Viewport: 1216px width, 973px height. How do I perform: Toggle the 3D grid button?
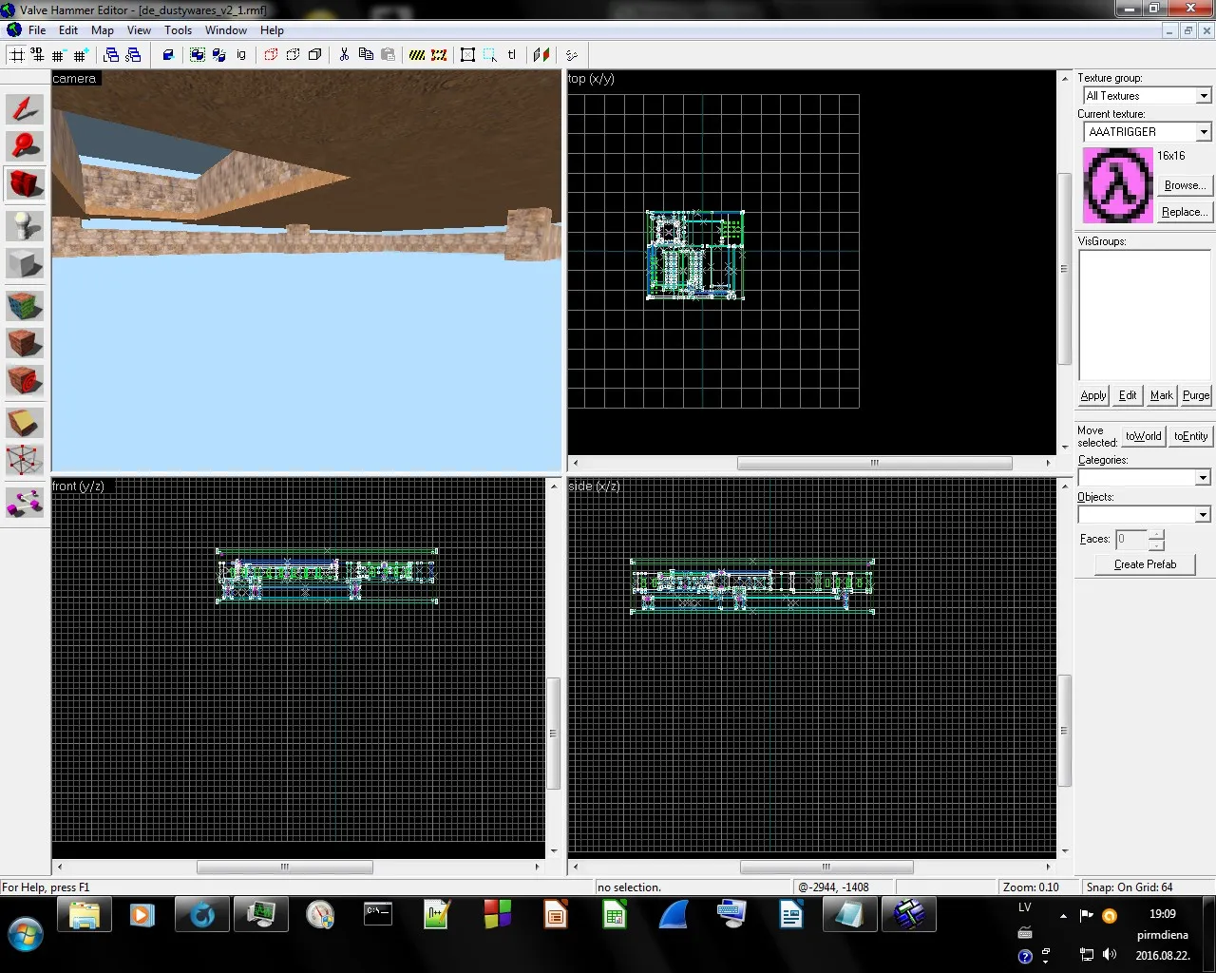tap(38, 55)
